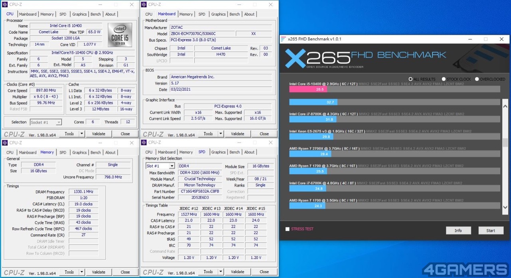Screen dimensions: 511x278
Task: Click the processor Name field Intel Core i5 10400
Action: (66, 26)
